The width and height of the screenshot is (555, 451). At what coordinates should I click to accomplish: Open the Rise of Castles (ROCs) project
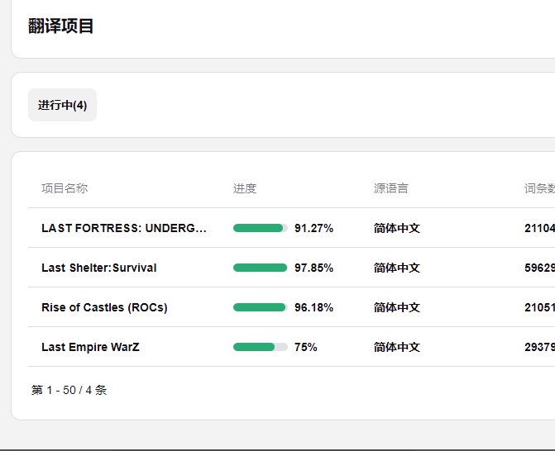click(104, 307)
